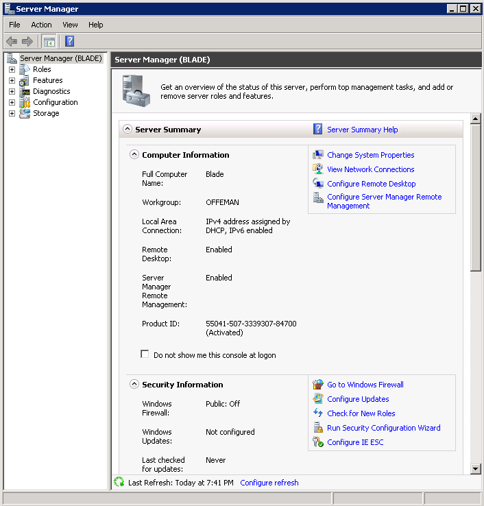The height and width of the screenshot is (506, 484).
Task: Click the Windows Firewall icon
Action: [x=318, y=385]
